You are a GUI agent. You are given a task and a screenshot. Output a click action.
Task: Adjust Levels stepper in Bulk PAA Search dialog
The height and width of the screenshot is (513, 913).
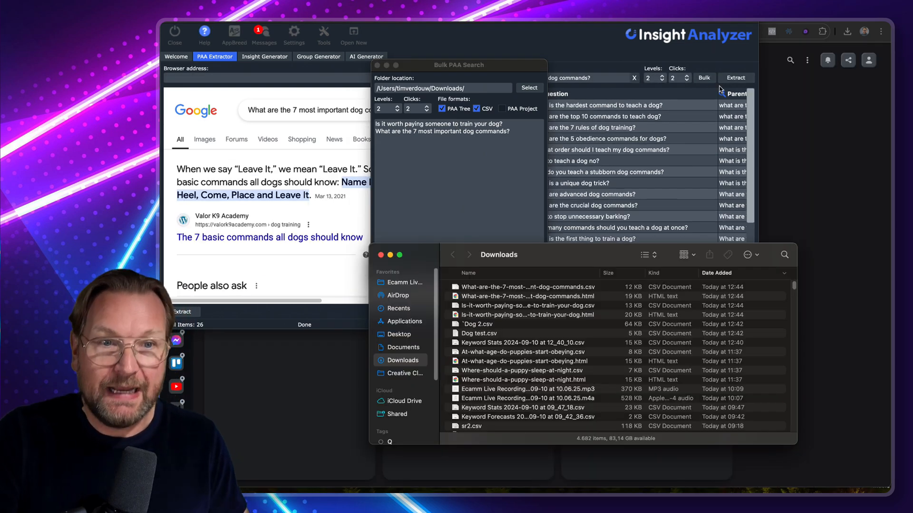(397, 108)
